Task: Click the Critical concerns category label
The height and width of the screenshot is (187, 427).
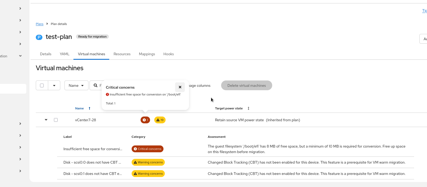Action: pos(147,149)
